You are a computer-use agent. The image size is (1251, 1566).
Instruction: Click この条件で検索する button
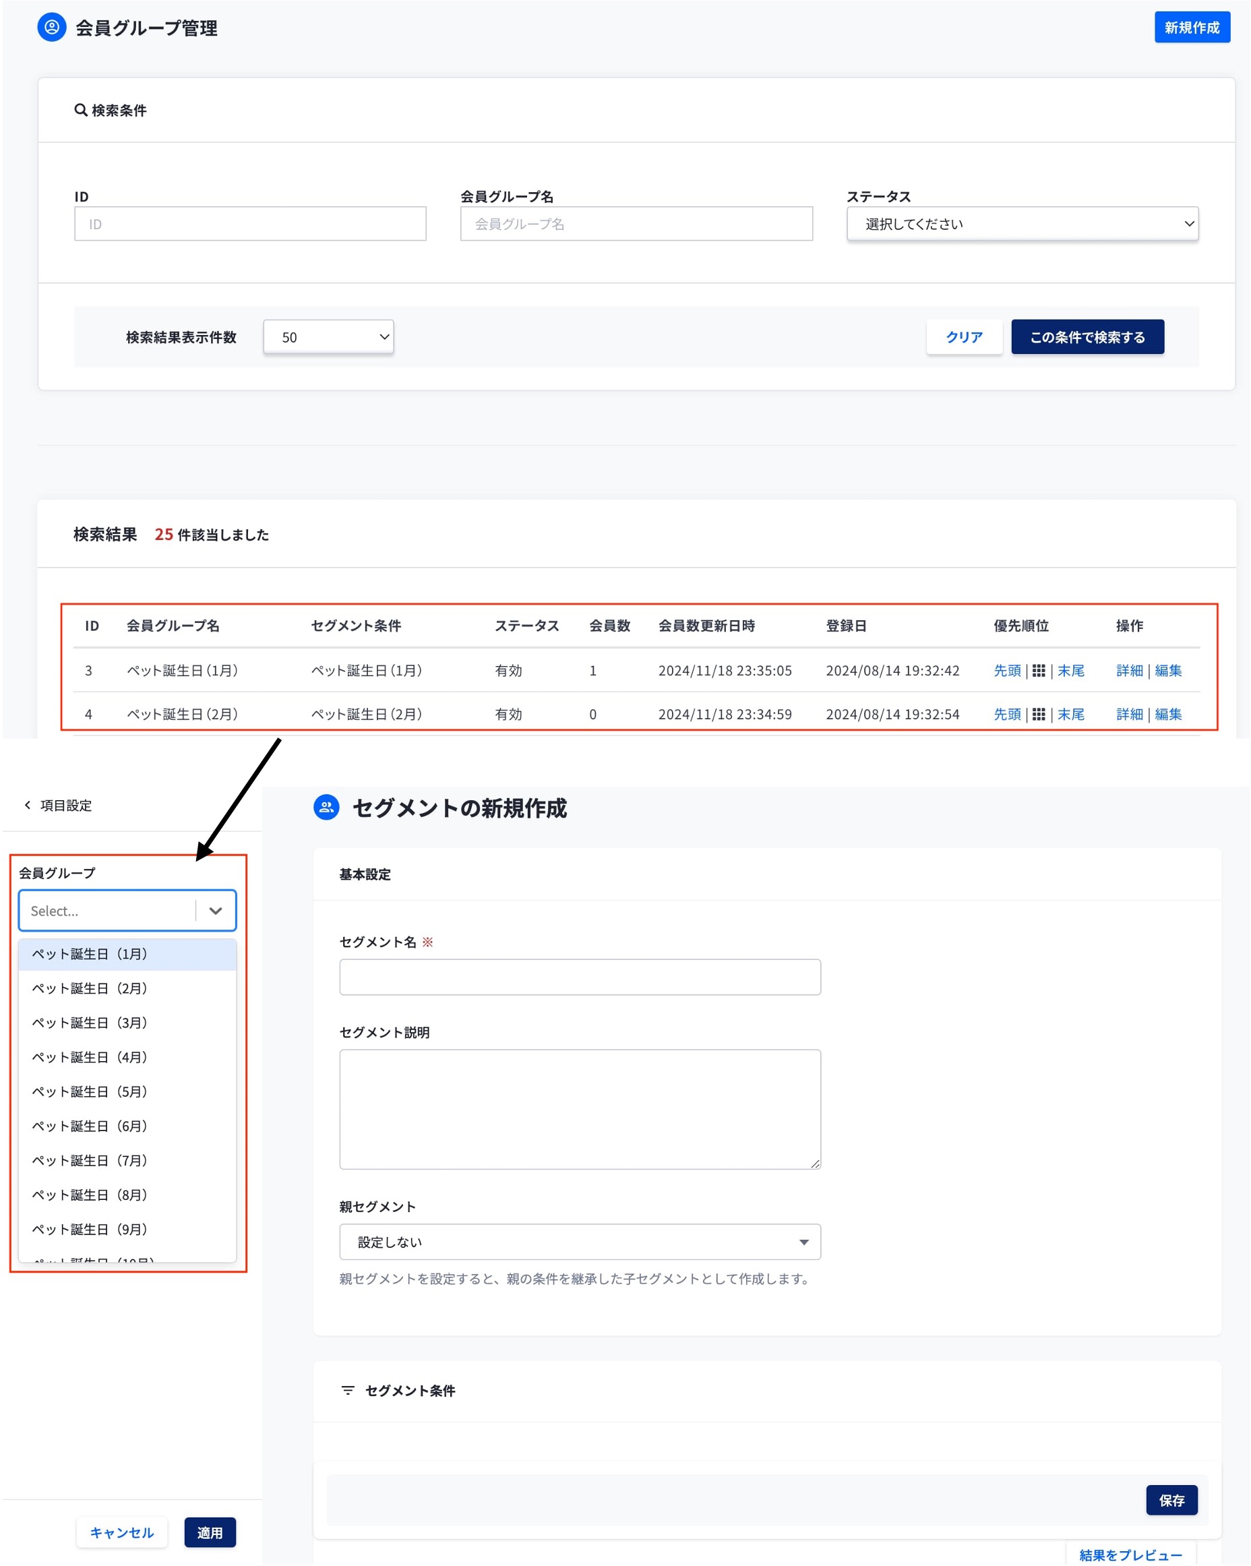1087,337
